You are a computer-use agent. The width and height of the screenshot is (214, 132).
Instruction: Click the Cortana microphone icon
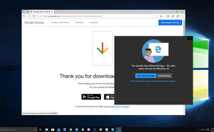pos(35,130)
